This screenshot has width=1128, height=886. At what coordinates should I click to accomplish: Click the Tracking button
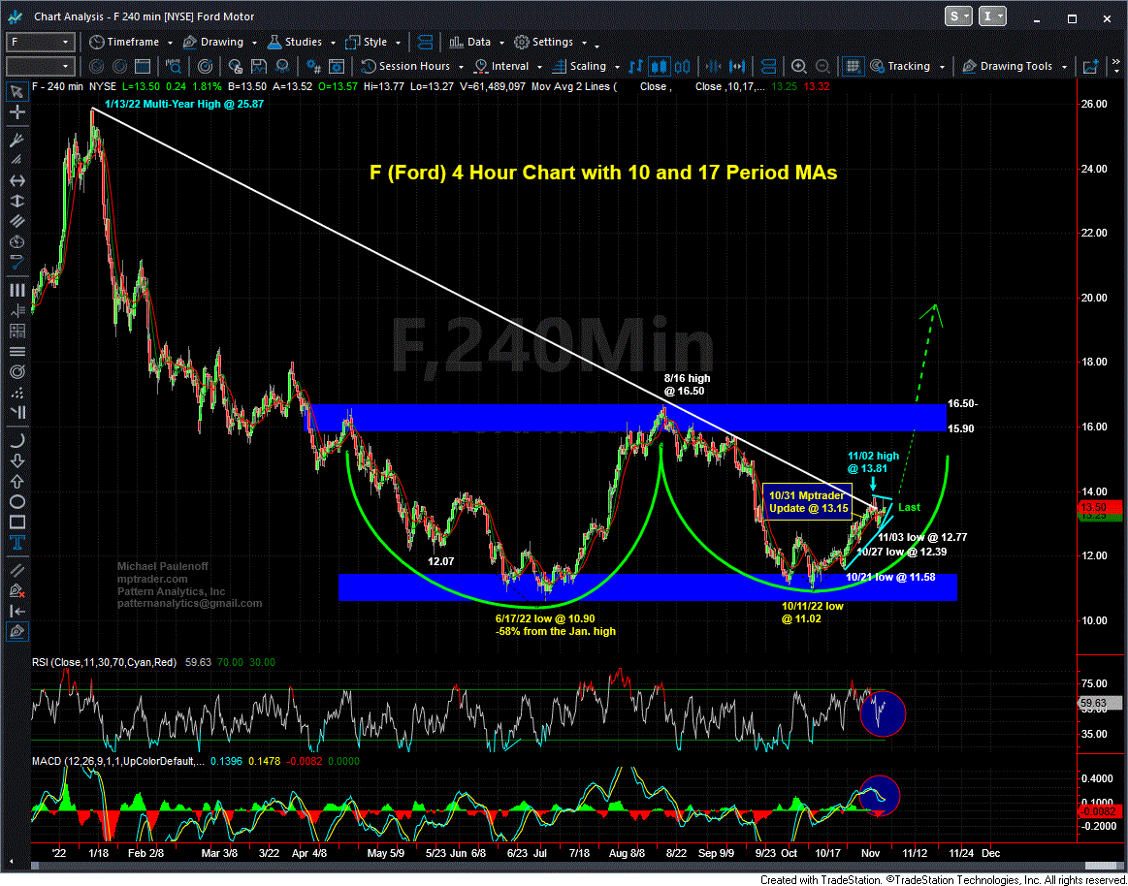(906, 66)
